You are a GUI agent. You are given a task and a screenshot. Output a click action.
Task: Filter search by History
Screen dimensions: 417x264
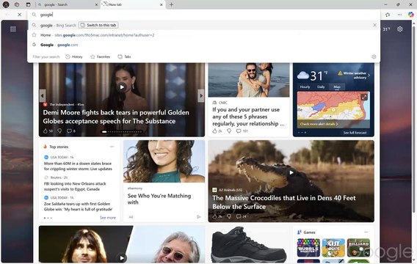click(74, 56)
